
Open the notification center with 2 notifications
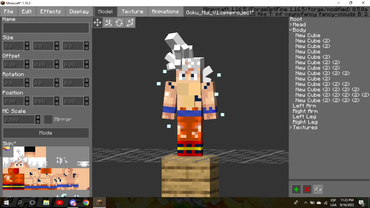click(362, 203)
